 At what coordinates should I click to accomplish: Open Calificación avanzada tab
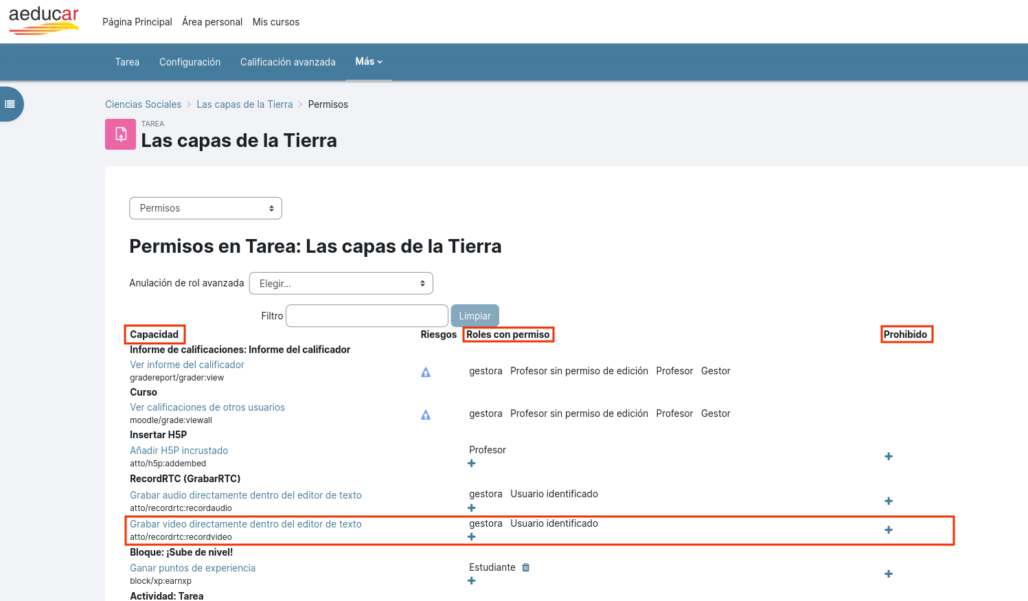point(288,62)
